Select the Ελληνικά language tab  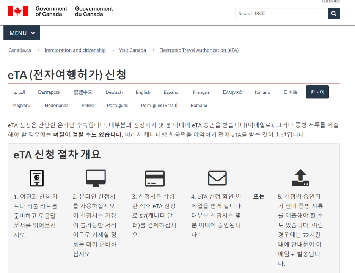click(x=232, y=92)
